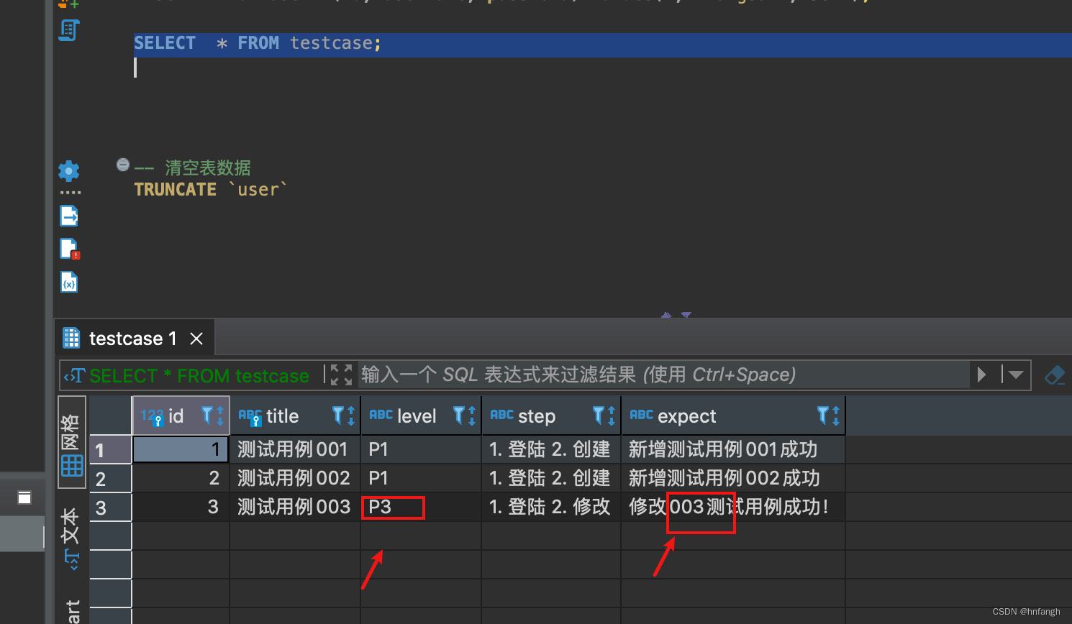Select the 修改003测试用例成功! expect cell
This screenshot has width=1072, height=624.
pos(733,508)
